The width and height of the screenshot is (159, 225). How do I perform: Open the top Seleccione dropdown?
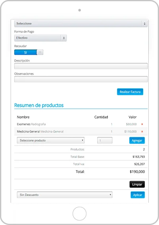pos(81,24)
